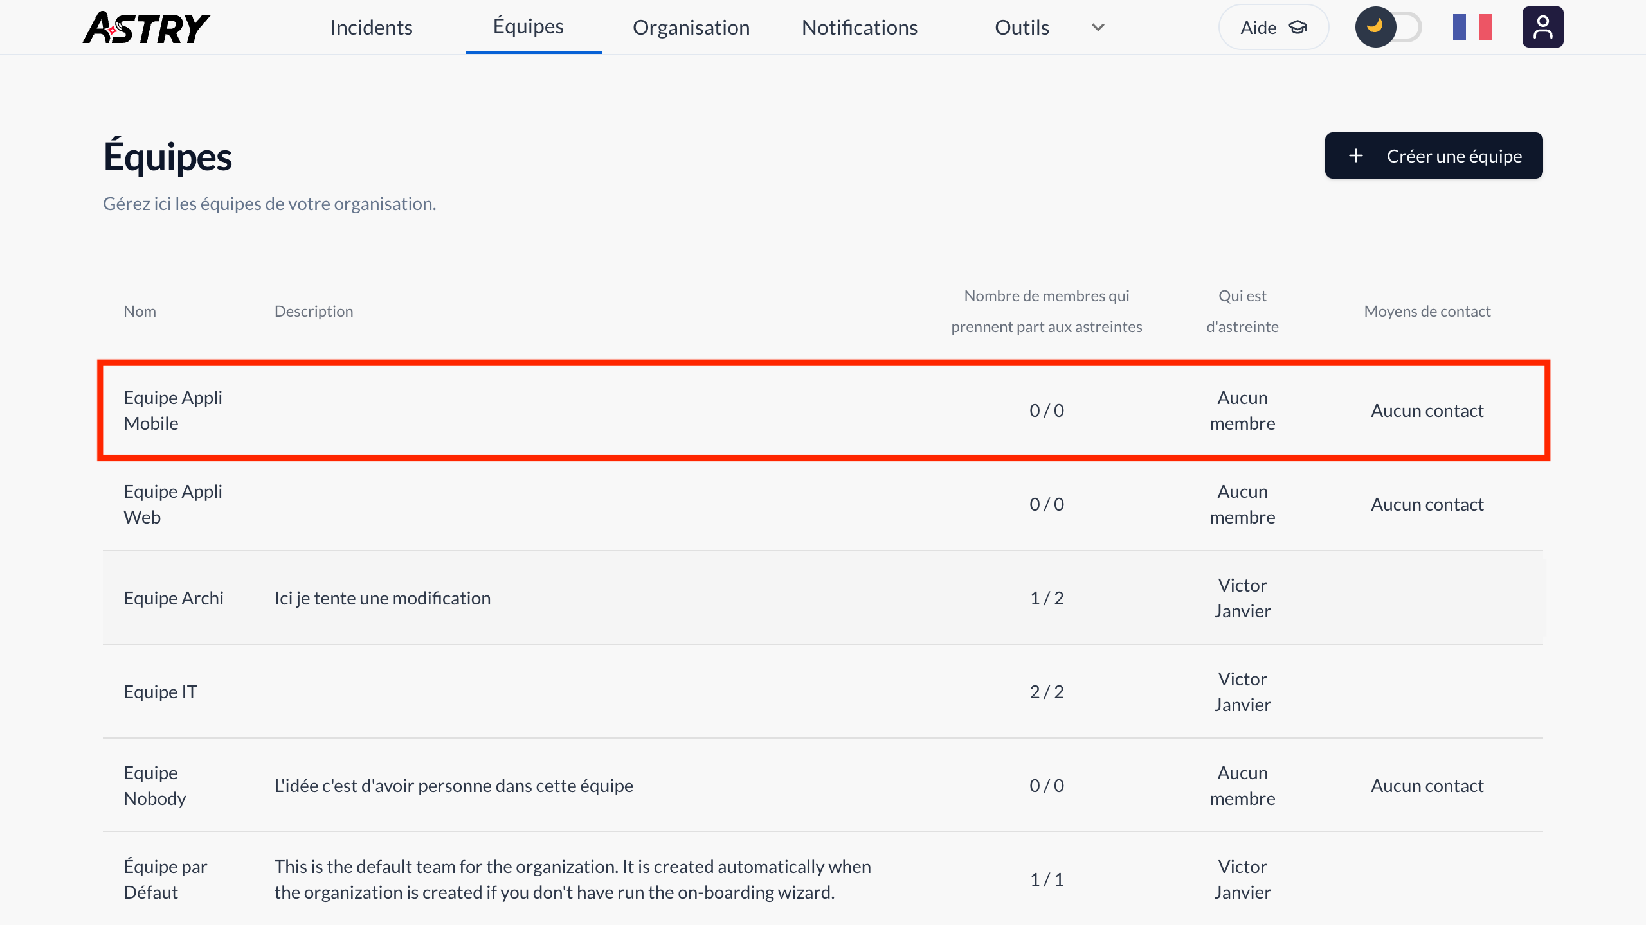Click the plus icon on create button
This screenshot has height=925, width=1646.
click(x=1356, y=156)
